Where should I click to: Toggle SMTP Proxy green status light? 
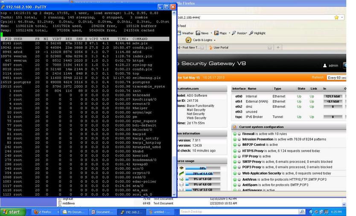click(x=235, y=162)
